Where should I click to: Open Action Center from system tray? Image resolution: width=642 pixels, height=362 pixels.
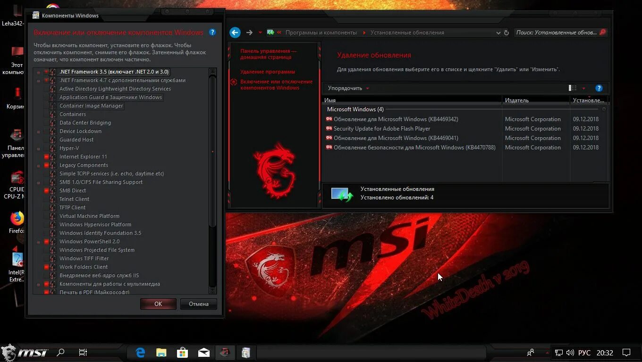(x=626, y=352)
